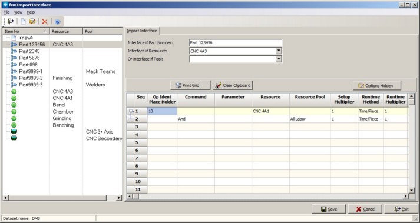Click pool icon of CNC 3+ Axis row
Screen dimensions: 420x223
[x=14, y=131]
